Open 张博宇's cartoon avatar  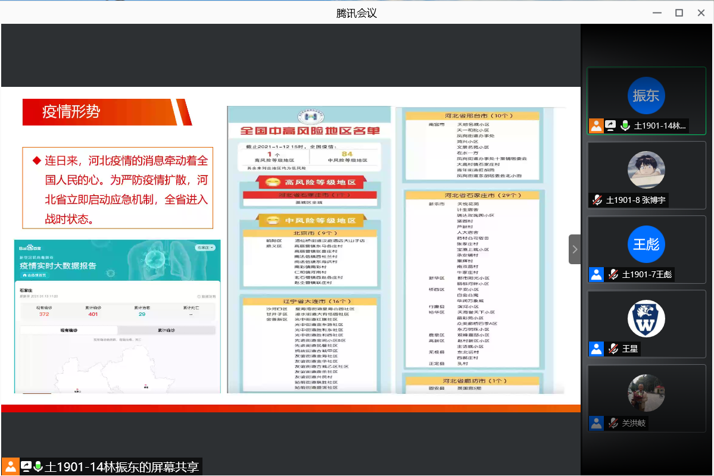tap(646, 170)
